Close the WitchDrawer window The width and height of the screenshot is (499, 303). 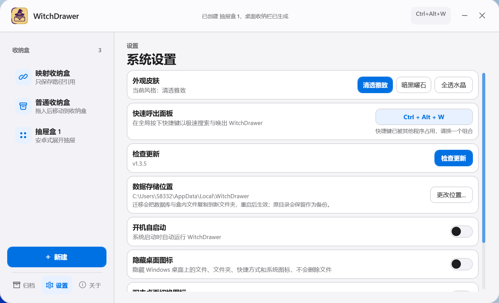(x=482, y=16)
